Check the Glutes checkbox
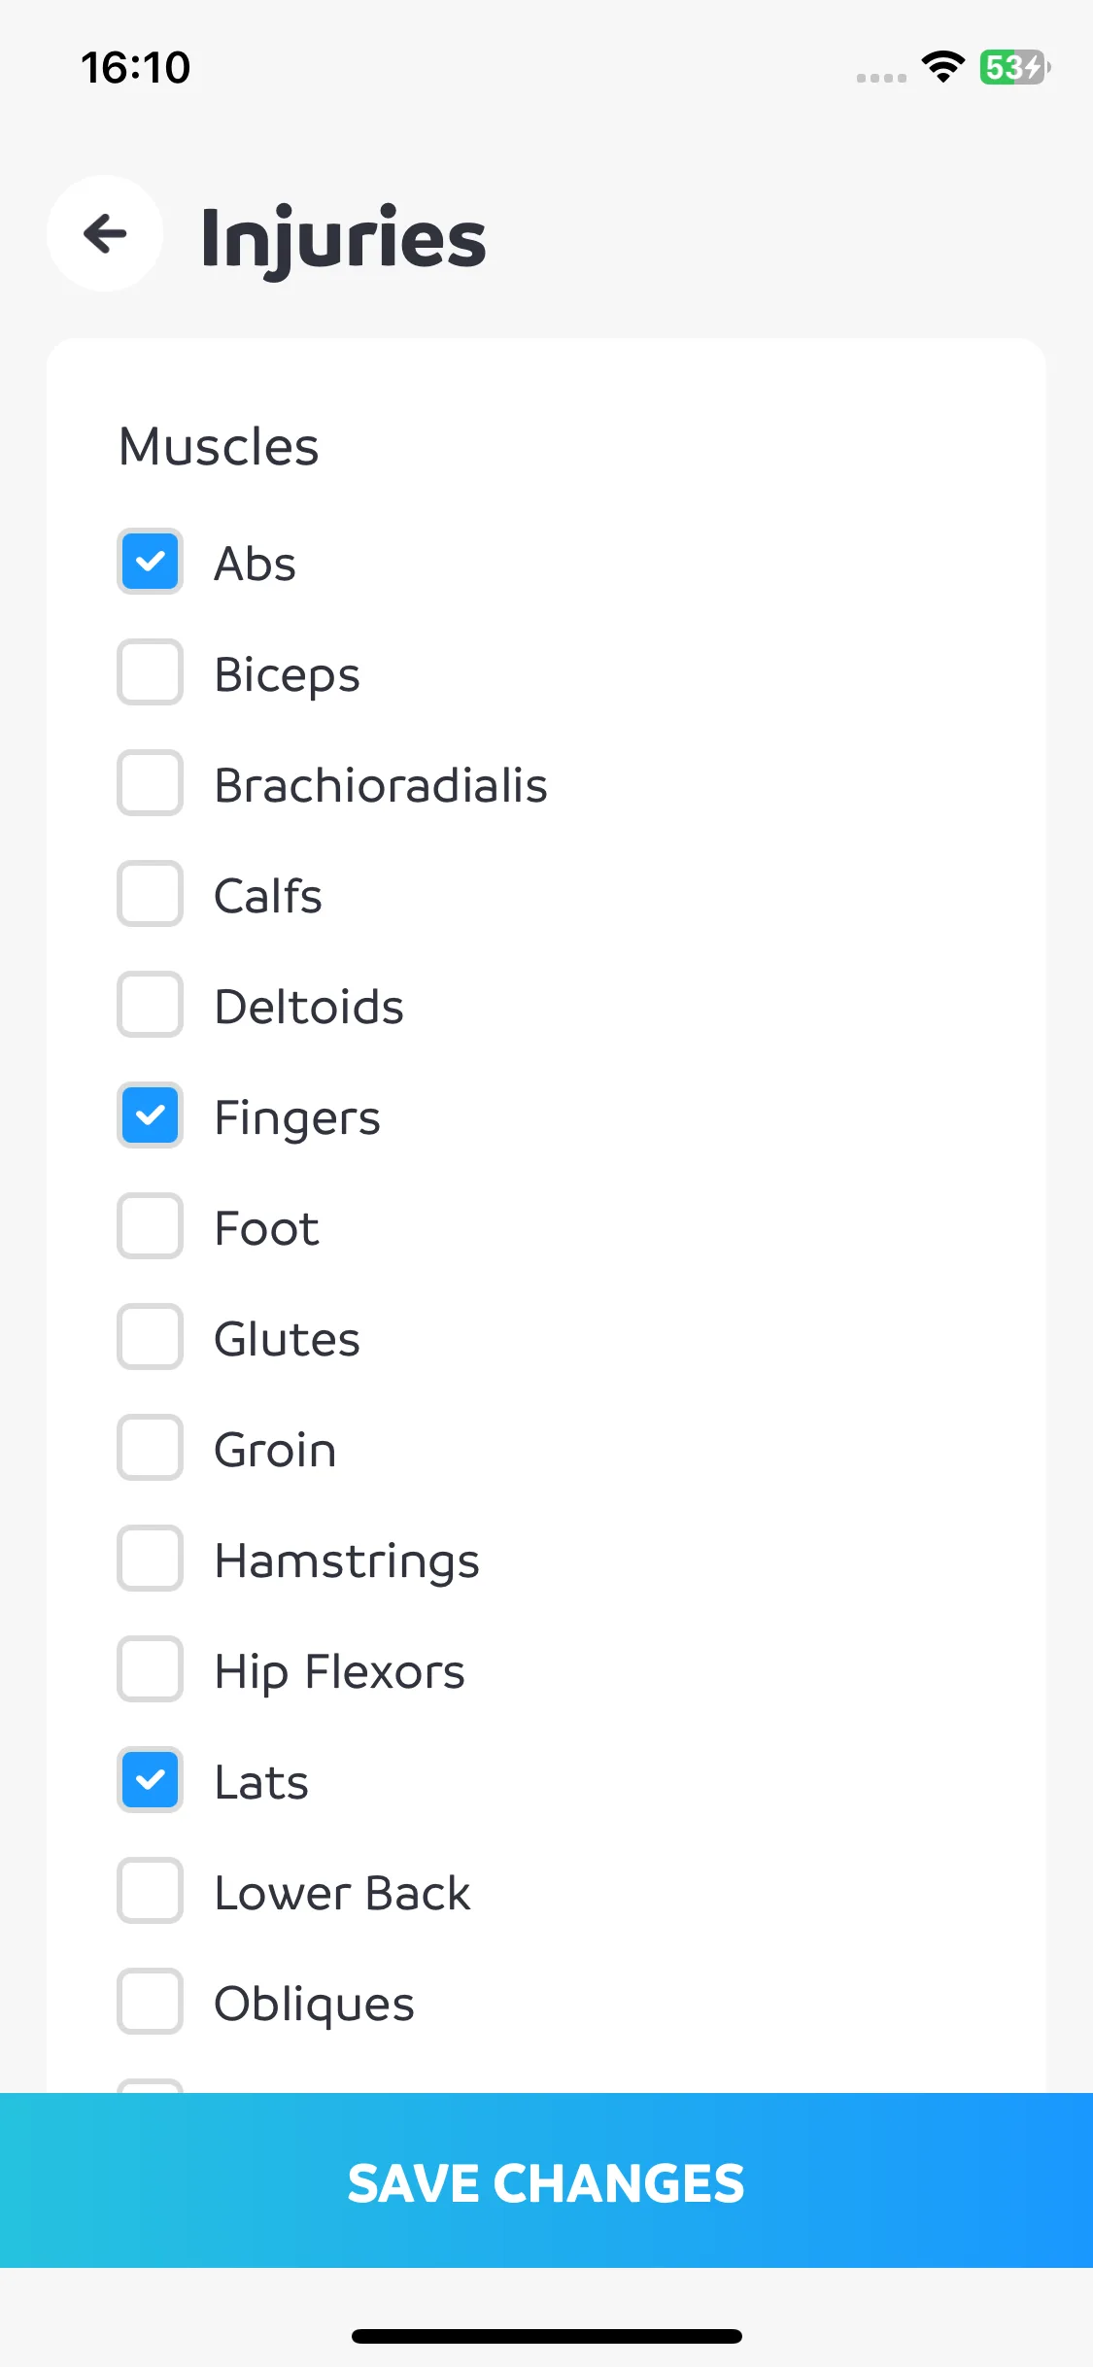Image resolution: width=1093 pixels, height=2367 pixels. coord(150,1337)
